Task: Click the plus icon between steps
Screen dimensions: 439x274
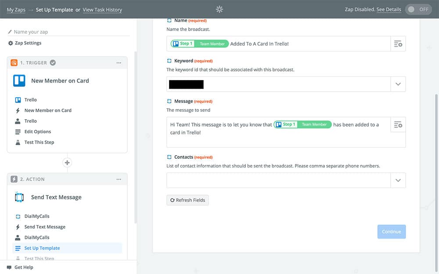Action: pos(67,163)
